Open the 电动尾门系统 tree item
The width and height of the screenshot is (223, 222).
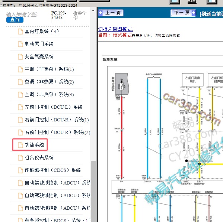39,44
